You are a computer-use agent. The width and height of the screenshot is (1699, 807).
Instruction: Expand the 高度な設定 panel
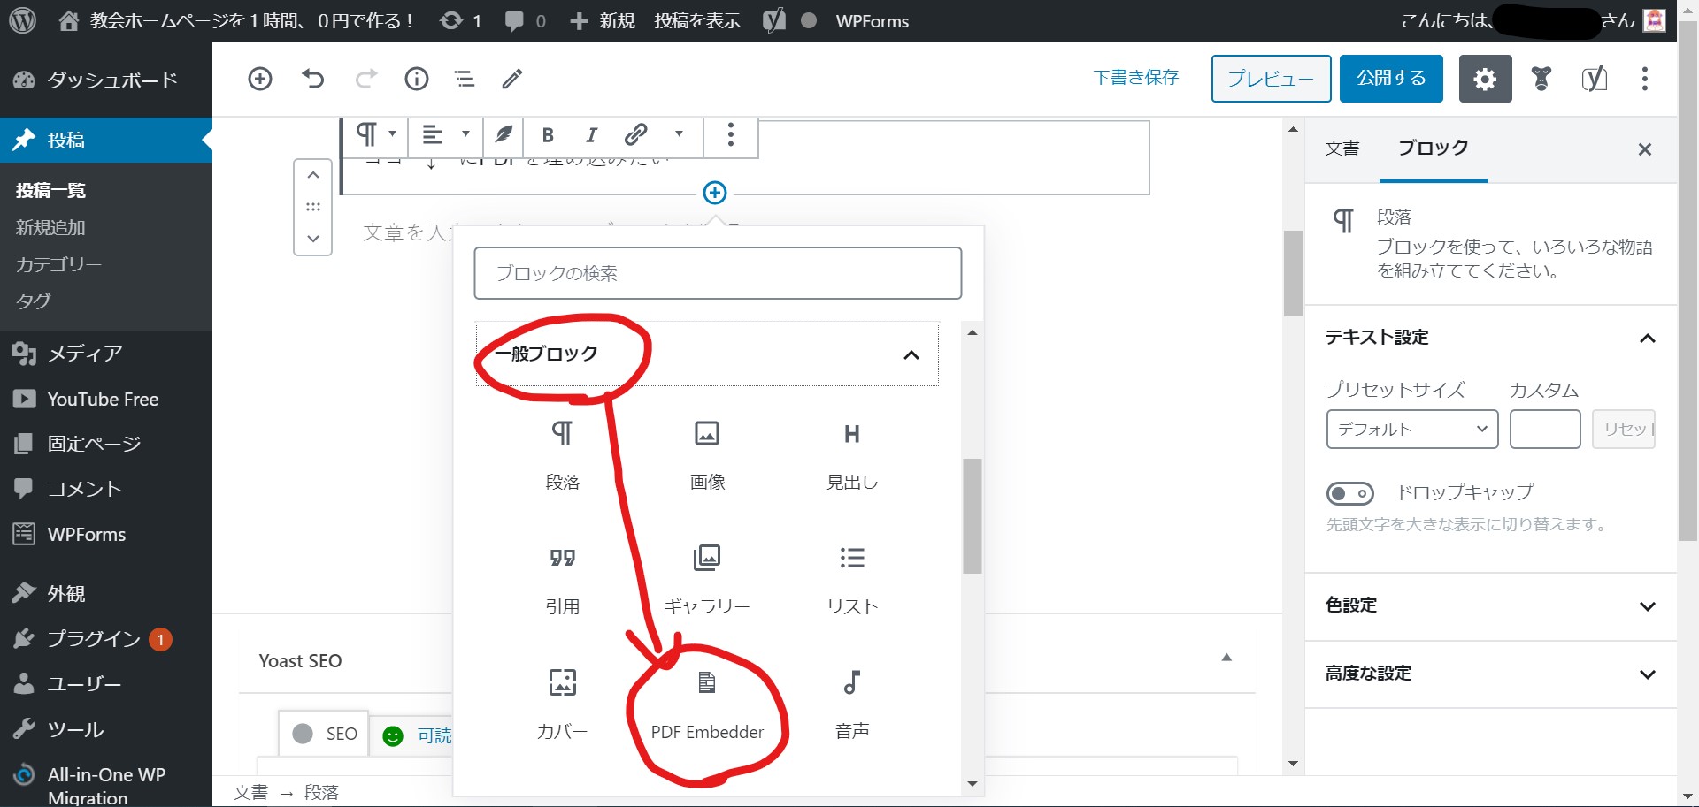[1491, 674]
